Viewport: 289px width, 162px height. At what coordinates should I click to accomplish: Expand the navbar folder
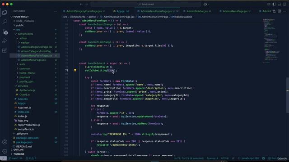pos(25,43)
